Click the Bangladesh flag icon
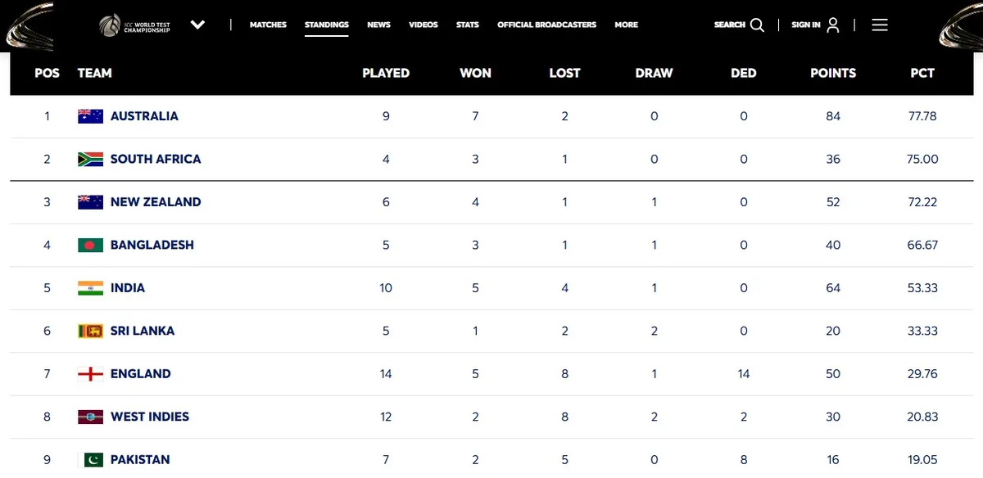Screen dimensions: 983x478 [x=90, y=245]
